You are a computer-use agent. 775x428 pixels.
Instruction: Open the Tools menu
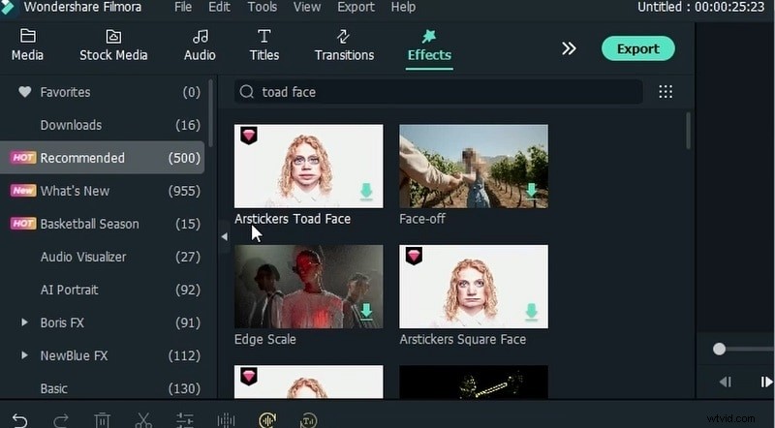coord(262,7)
